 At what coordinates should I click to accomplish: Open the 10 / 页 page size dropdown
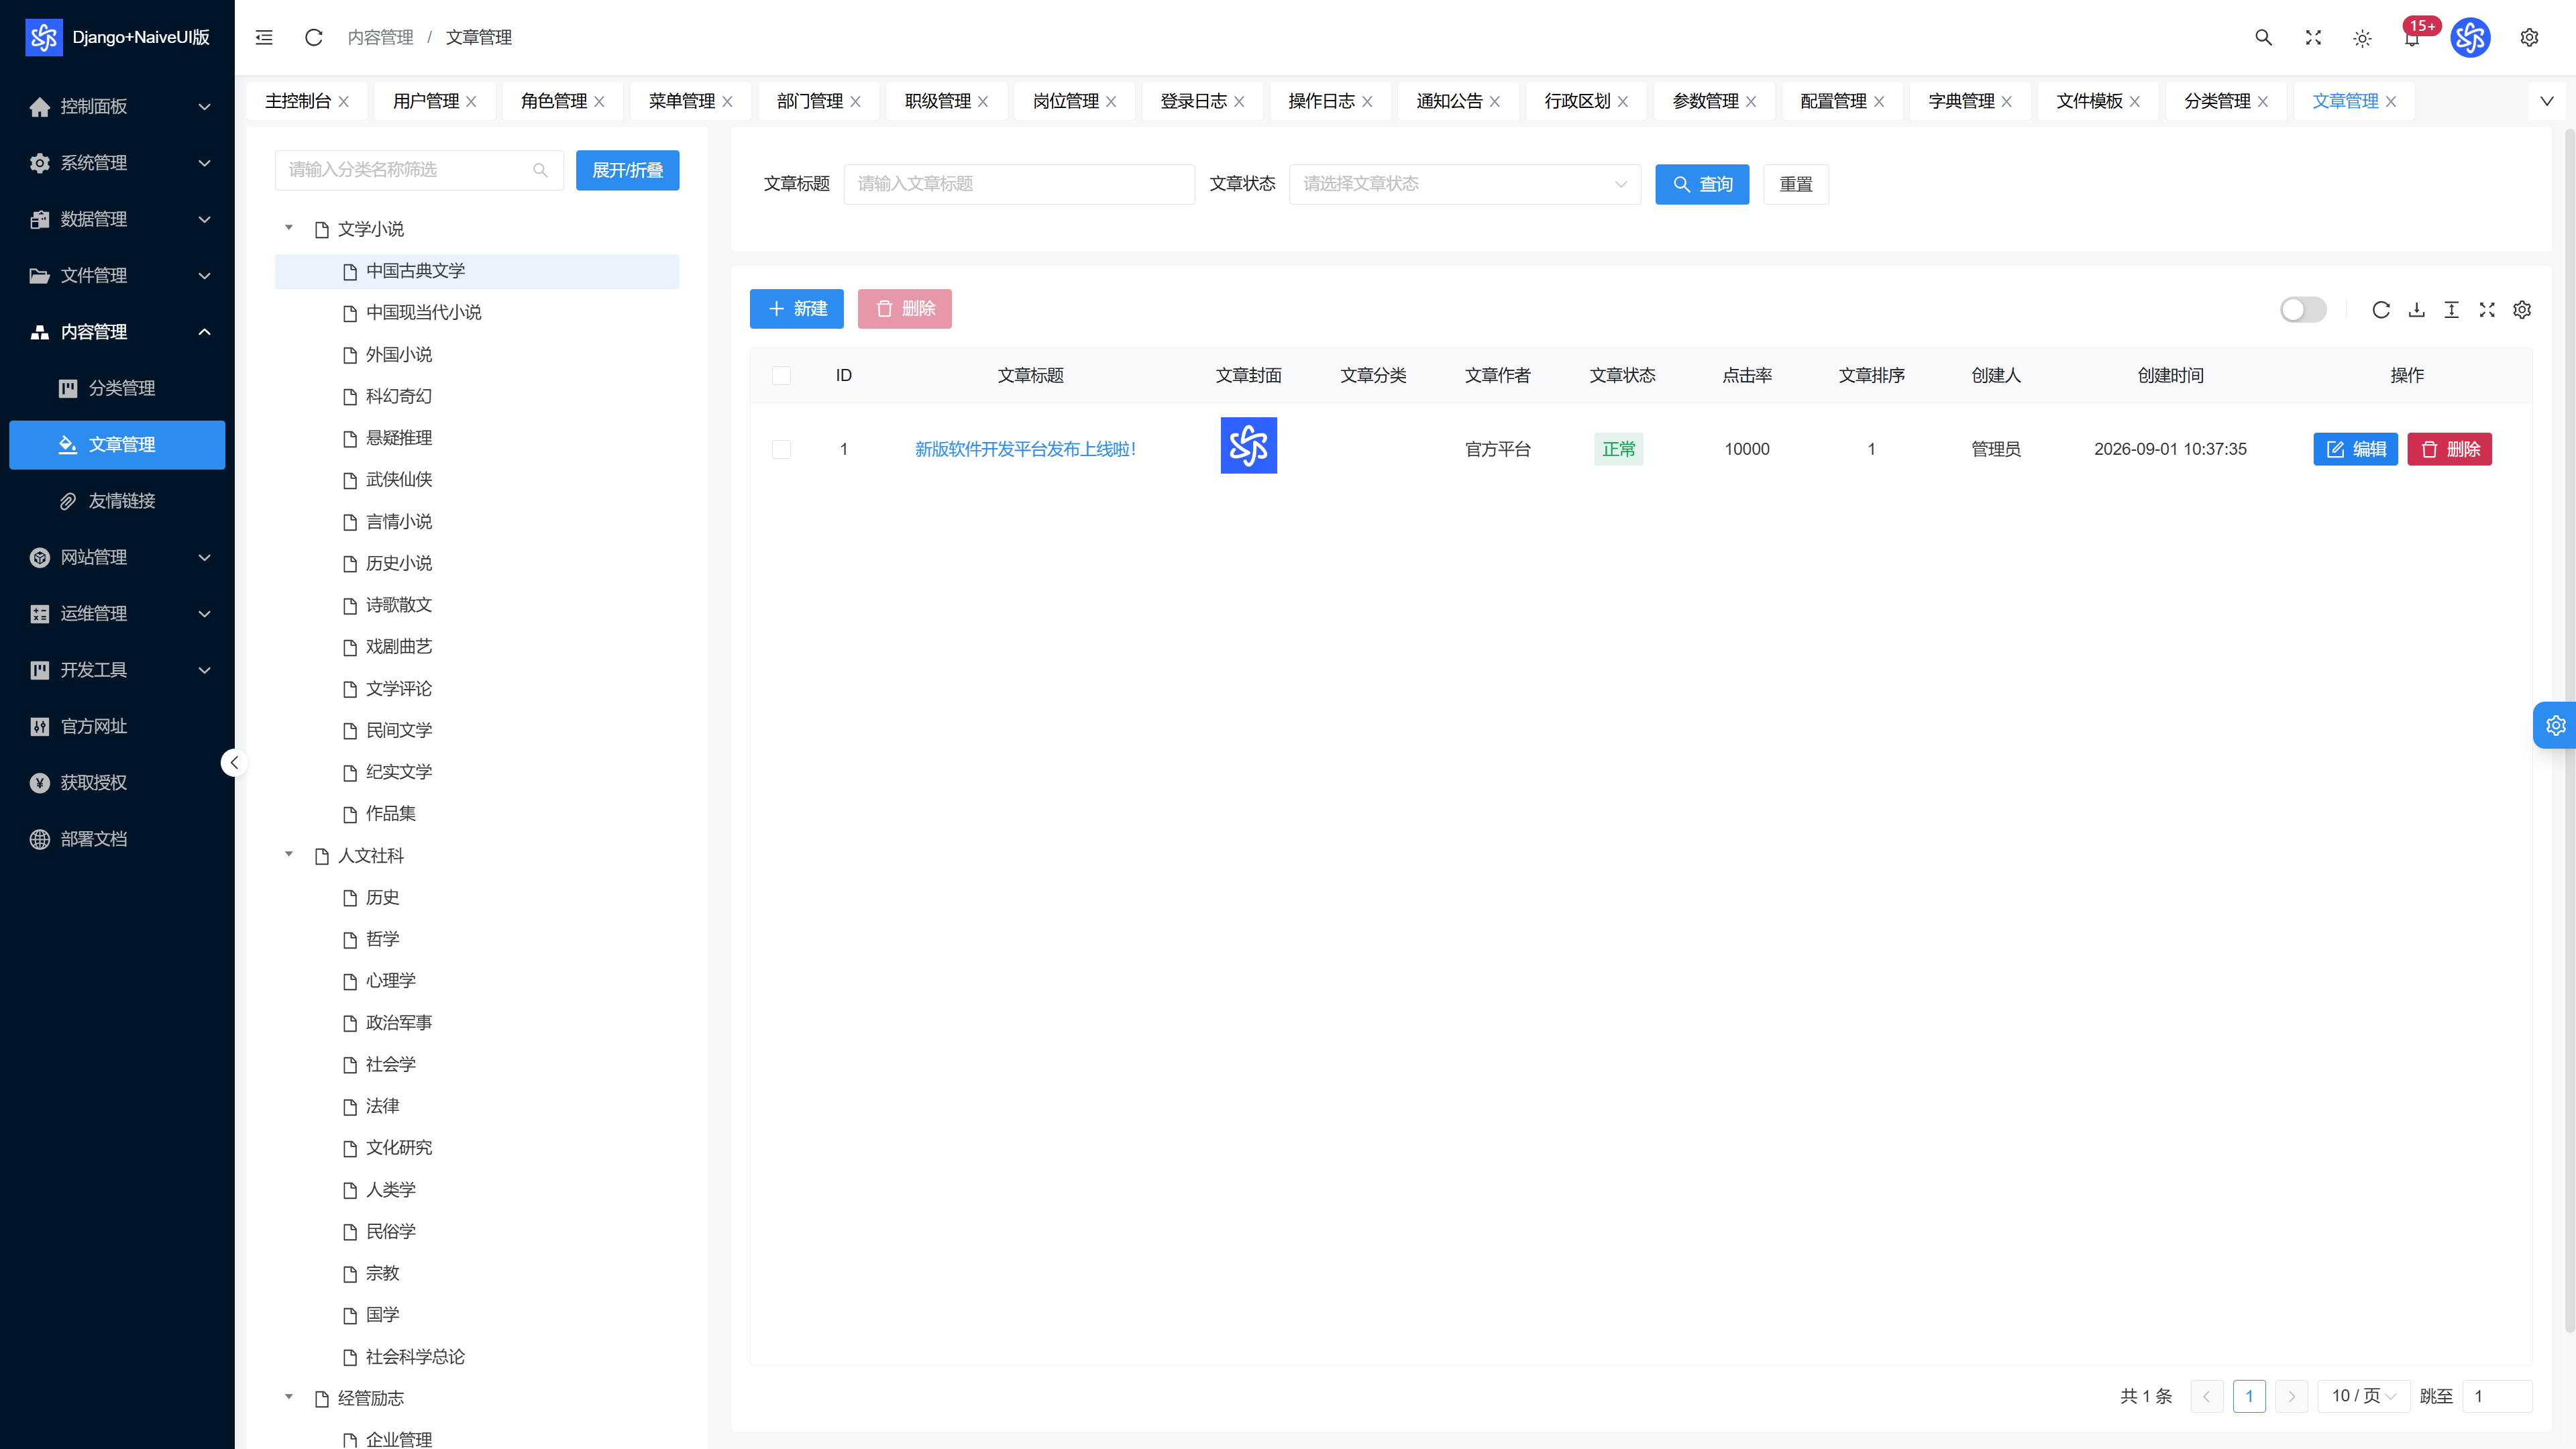[x=2364, y=1396]
